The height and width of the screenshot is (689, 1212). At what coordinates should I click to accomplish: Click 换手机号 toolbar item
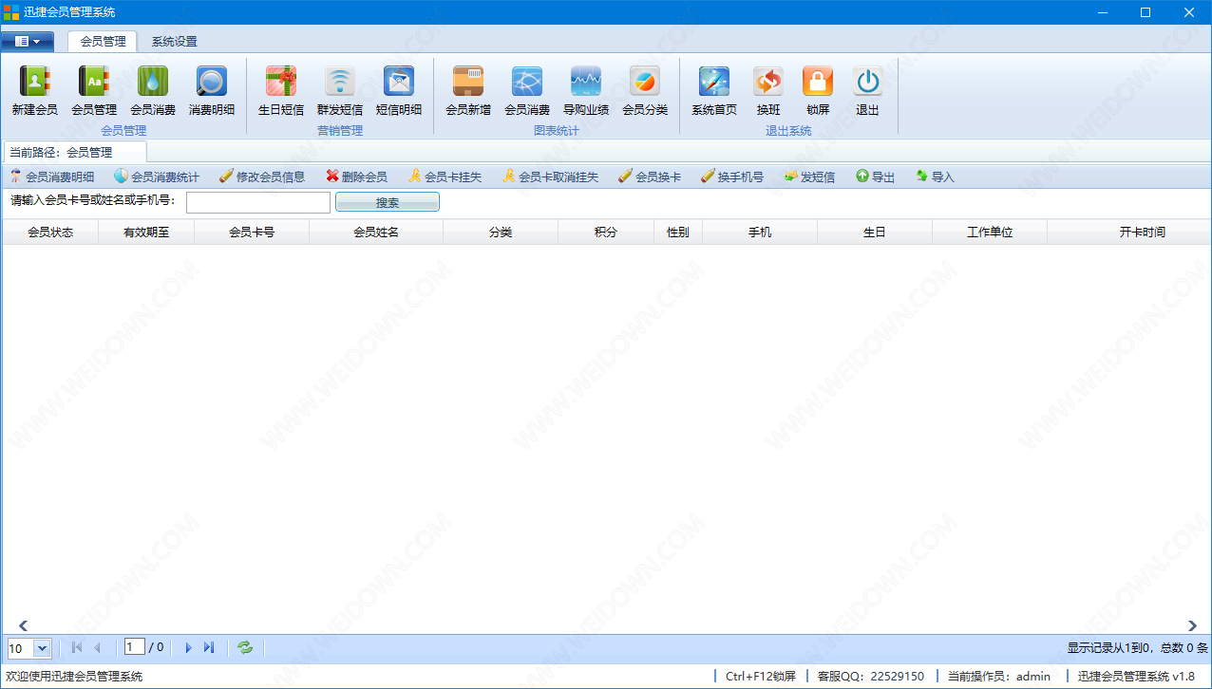pyautogui.click(x=732, y=177)
